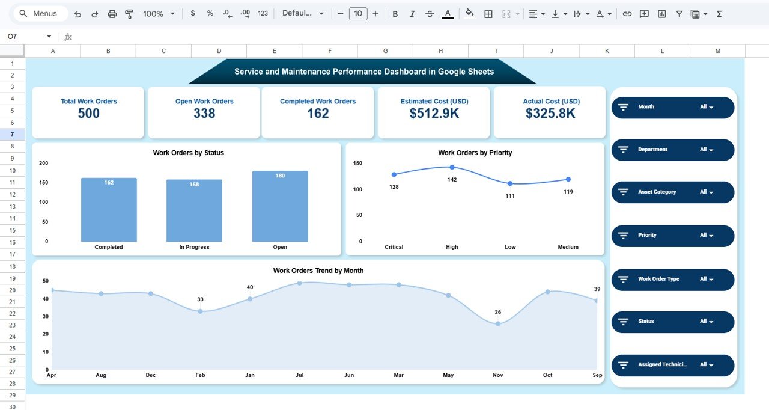Viewport: 769px width, 410px height.
Task: Open the font style dropdown showing Default
Action: 303,13
